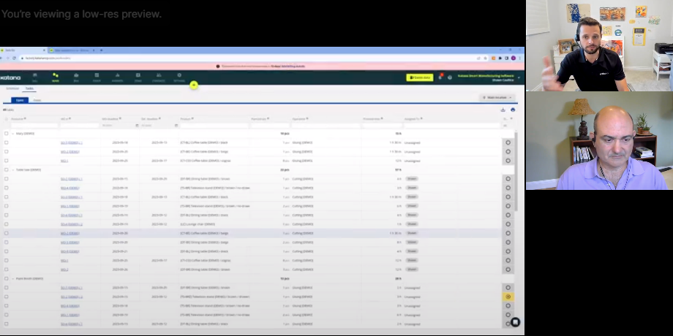Click Unassigned on Mary's coffee table black row

pyautogui.click(x=412, y=142)
